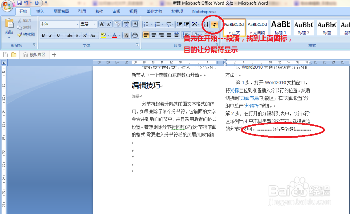The image size is (350, 214).
Task: Toggle show/hide paragraph marks
Action: [215, 24]
